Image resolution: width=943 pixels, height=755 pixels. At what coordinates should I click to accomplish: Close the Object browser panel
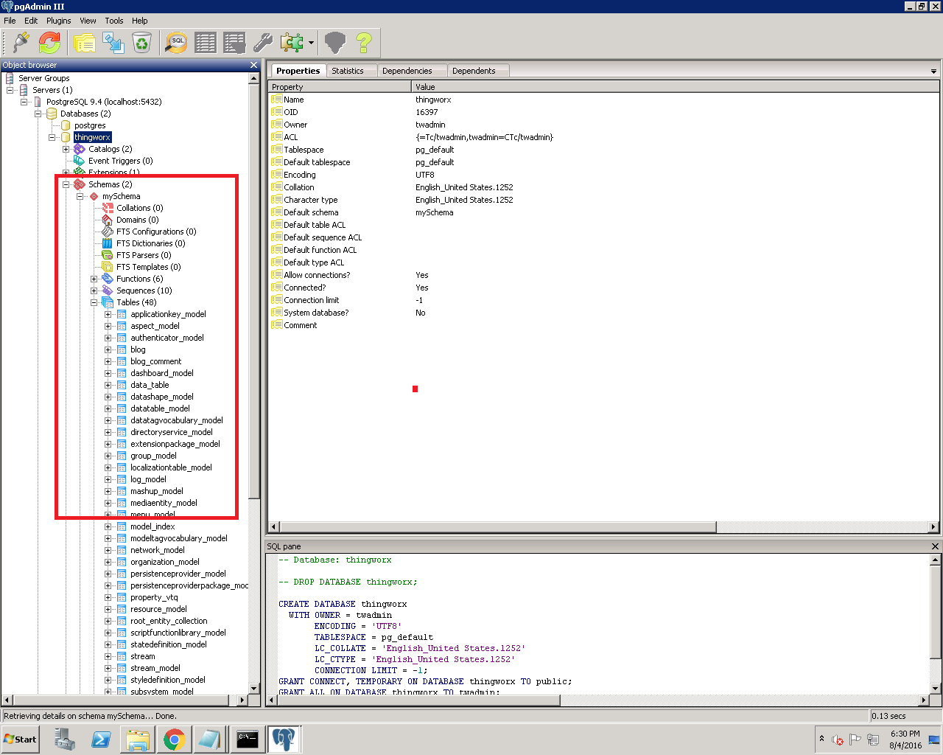pos(254,65)
